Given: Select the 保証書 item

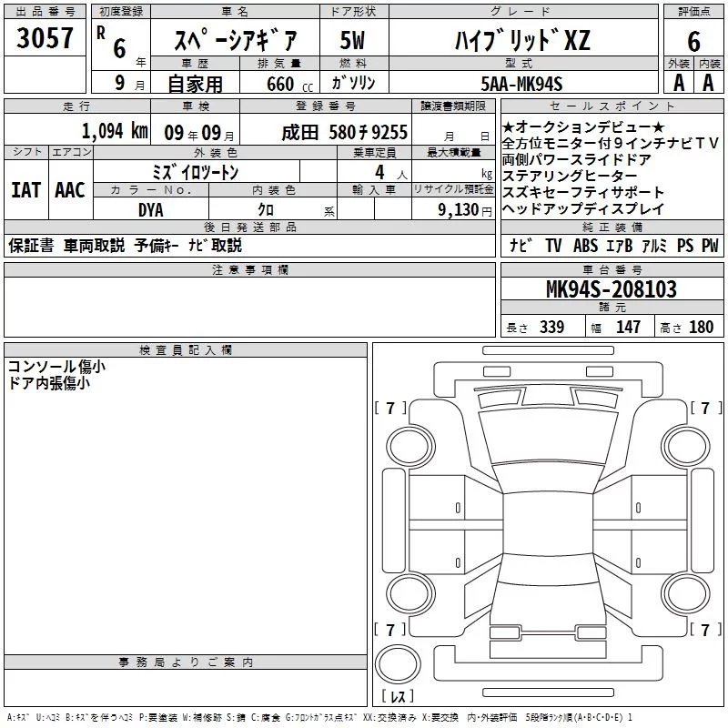Looking at the screenshot, I should (31, 246).
